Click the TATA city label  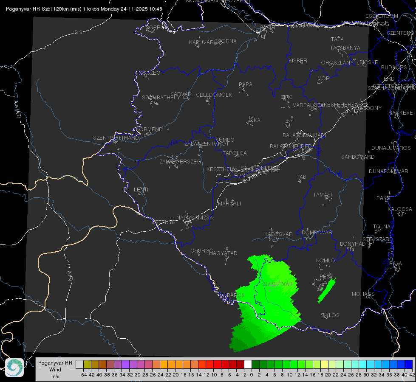[337, 39]
